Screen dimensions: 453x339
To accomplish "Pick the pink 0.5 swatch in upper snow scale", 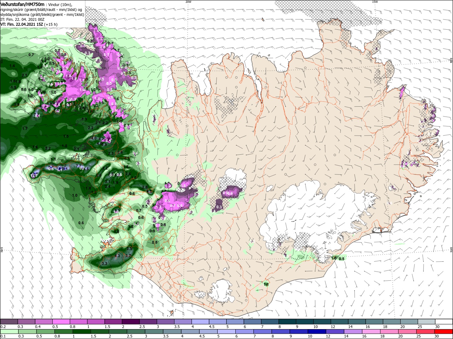I will point(61,322).
